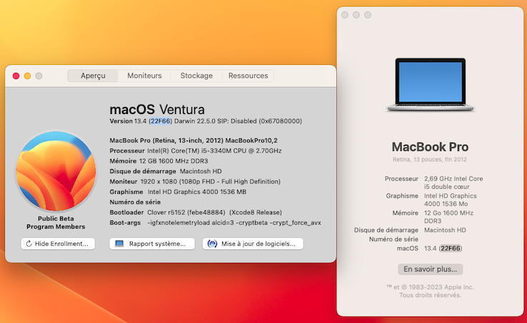Click the Numéro de série label in Ventura window
This screenshot has width=527, height=323.
coord(135,202)
